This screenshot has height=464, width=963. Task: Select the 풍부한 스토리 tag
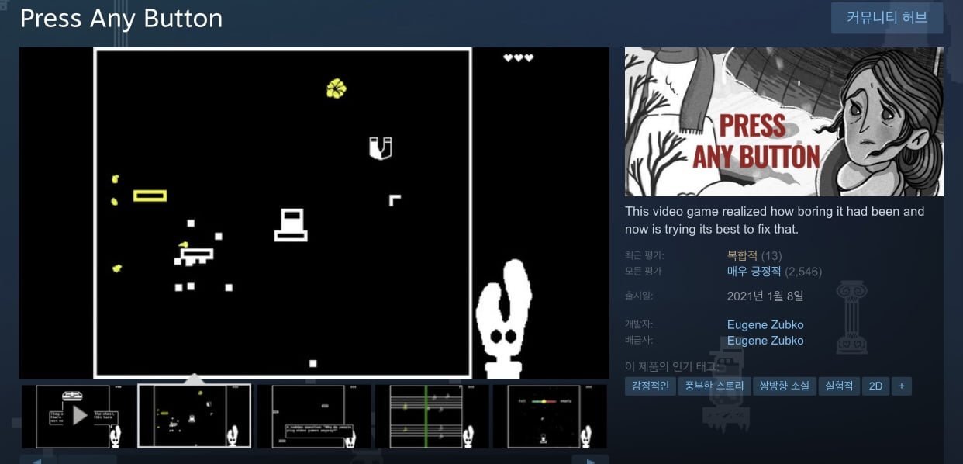point(713,386)
